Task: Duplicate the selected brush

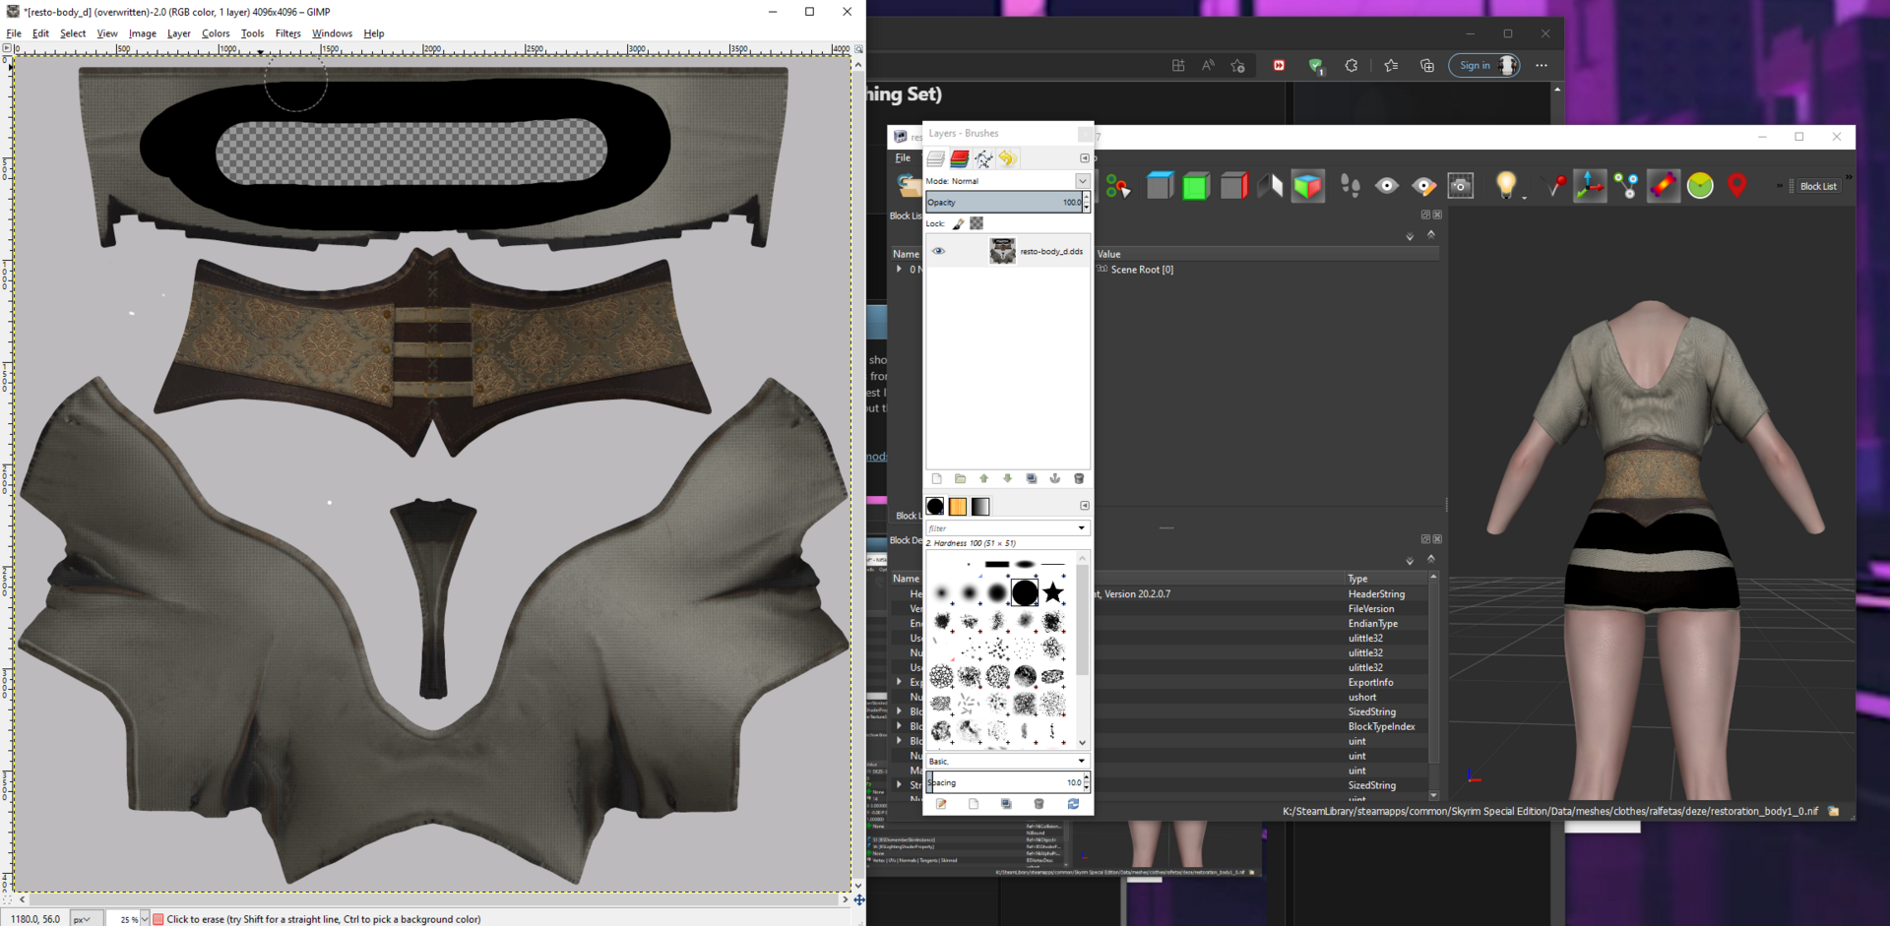Action: click(1006, 804)
